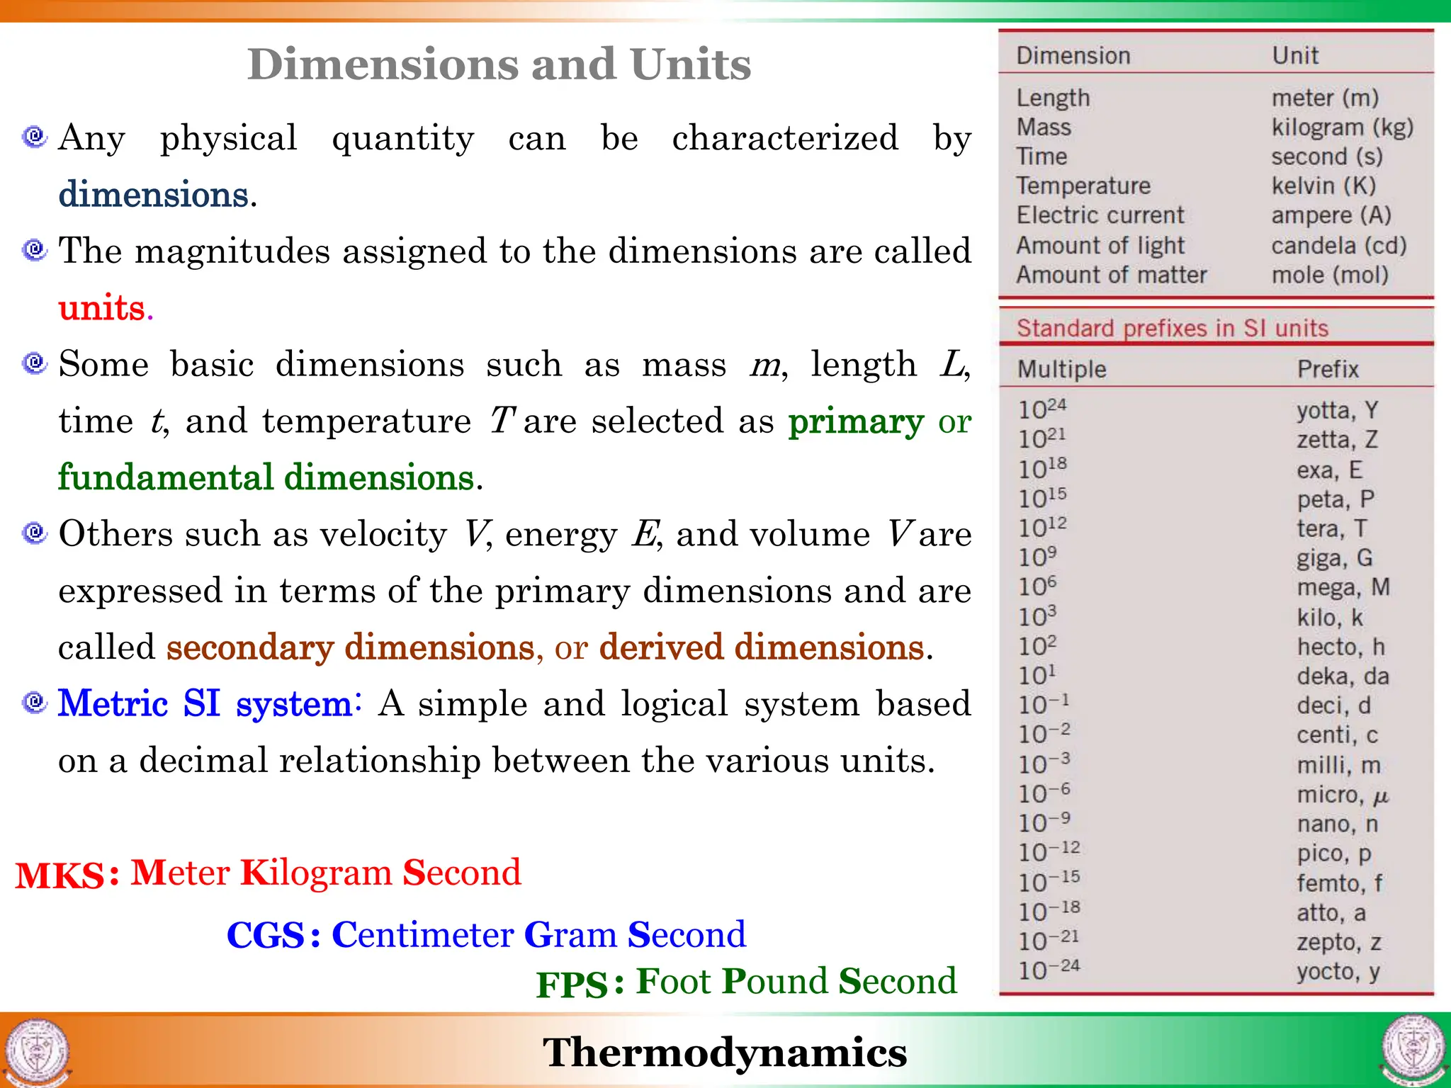
Task: Click the 'atto, a' prefix entry
Action: point(1331,913)
